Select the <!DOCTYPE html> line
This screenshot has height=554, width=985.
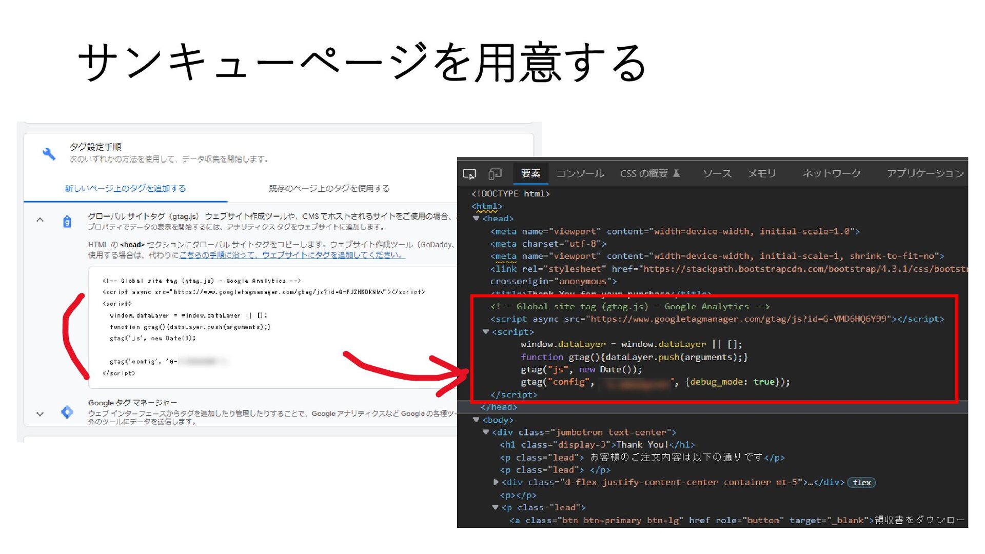pos(510,194)
